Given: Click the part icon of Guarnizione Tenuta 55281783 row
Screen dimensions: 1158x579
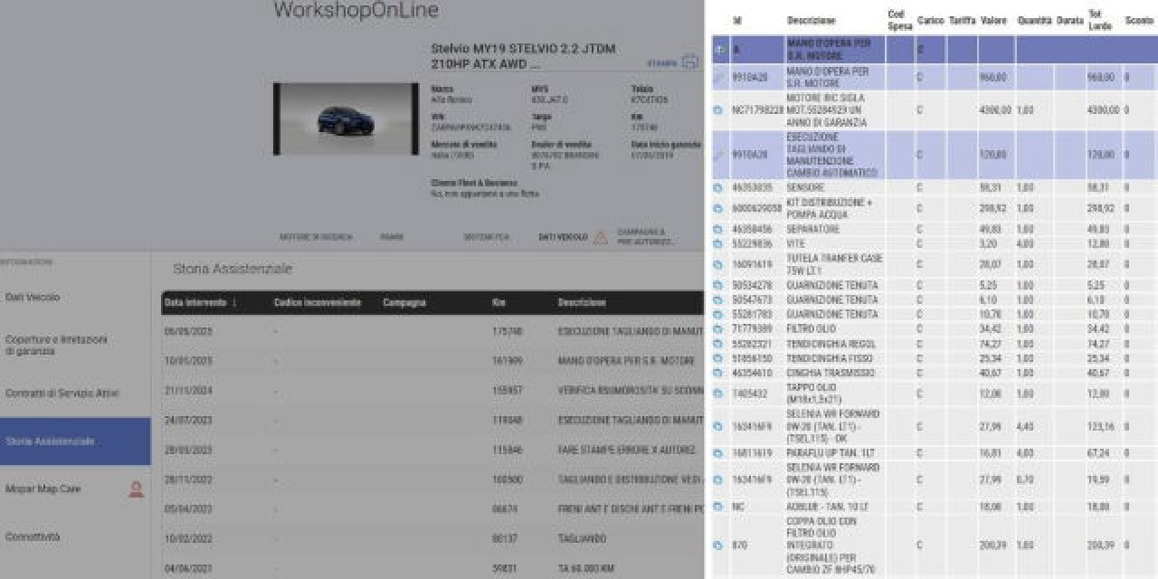Looking at the screenshot, I should (718, 315).
